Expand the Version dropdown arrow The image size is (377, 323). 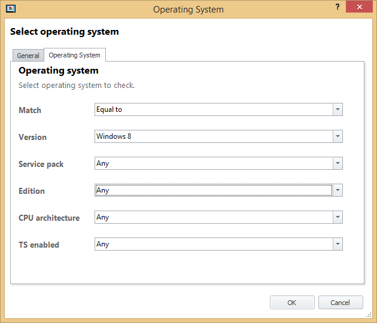[x=338, y=136]
